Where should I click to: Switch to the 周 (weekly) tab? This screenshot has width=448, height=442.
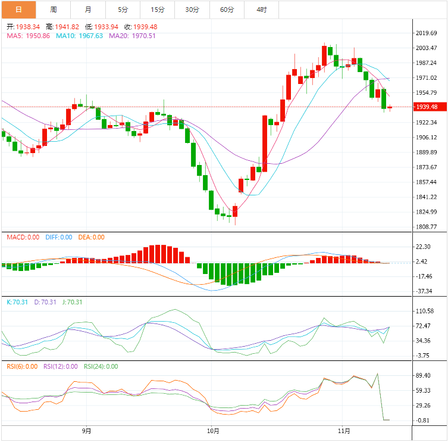point(54,10)
